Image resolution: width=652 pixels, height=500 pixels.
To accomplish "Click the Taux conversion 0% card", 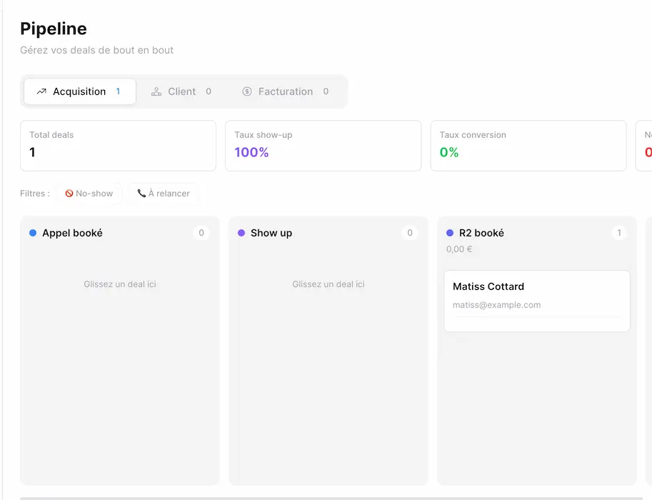I will point(528,146).
